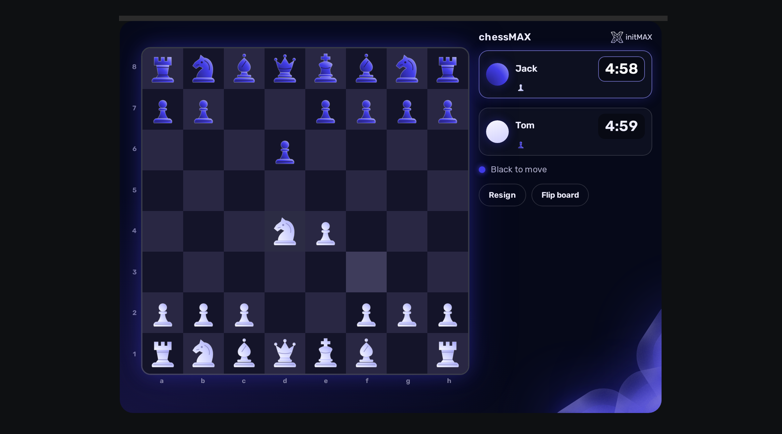This screenshot has height=434, width=782.
Task: Select the black pawn on e7
Action: pos(326,111)
